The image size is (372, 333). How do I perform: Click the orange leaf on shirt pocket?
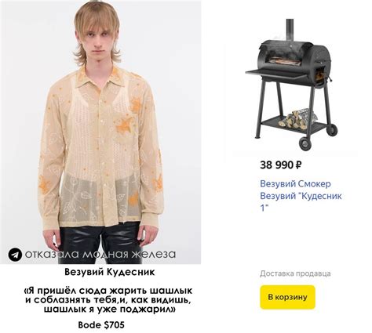click(125, 125)
